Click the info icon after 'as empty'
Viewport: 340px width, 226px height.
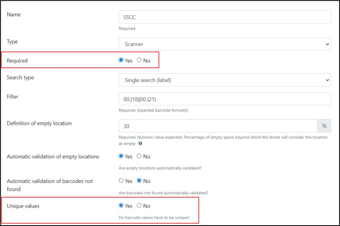click(x=140, y=143)
